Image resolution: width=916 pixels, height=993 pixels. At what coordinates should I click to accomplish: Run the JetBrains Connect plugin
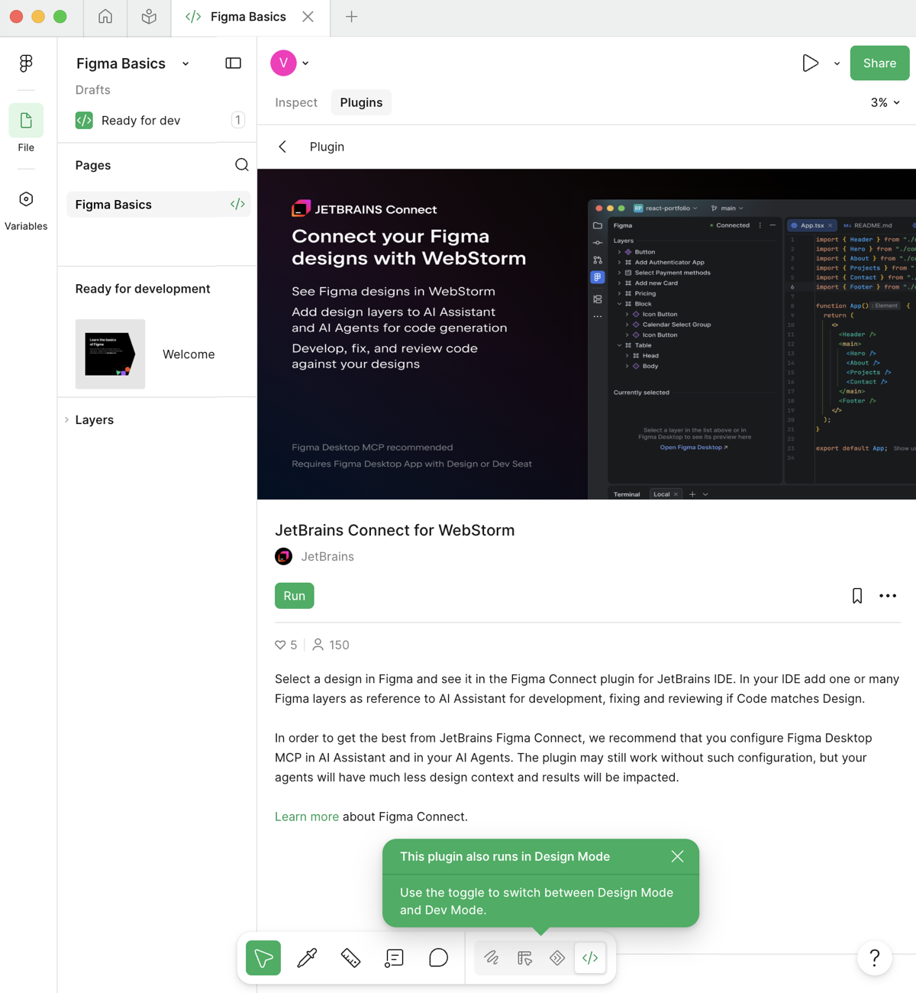[295, 596]
